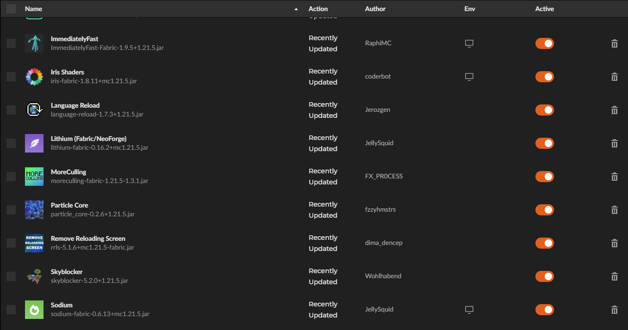Select the Particle Core row checkbox

click(11, 210)
